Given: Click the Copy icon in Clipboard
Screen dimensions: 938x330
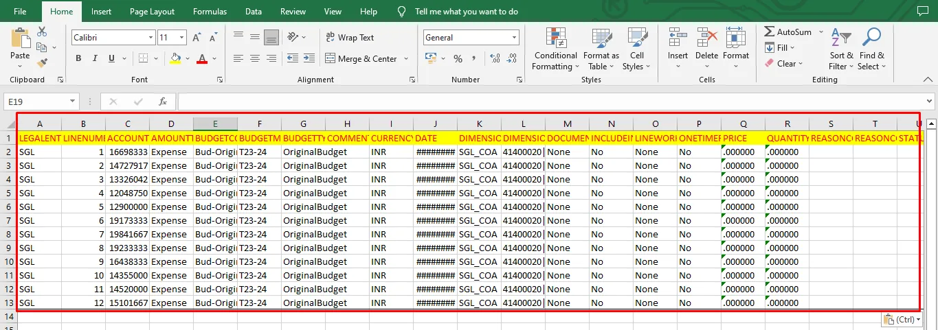Looking at the screenshot, I should (41, 47).
